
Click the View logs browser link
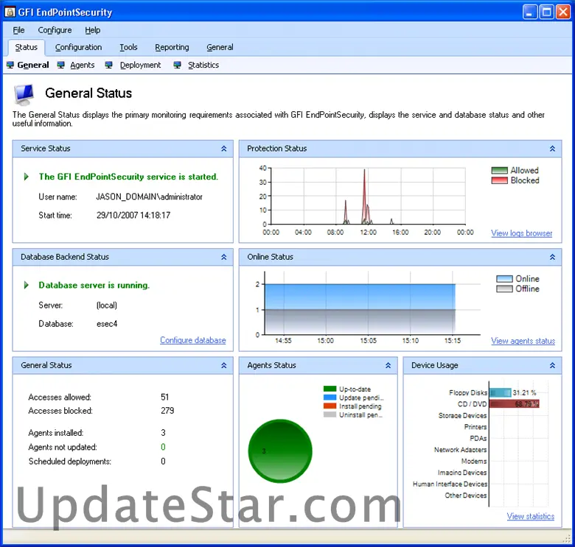coord(521,233)
